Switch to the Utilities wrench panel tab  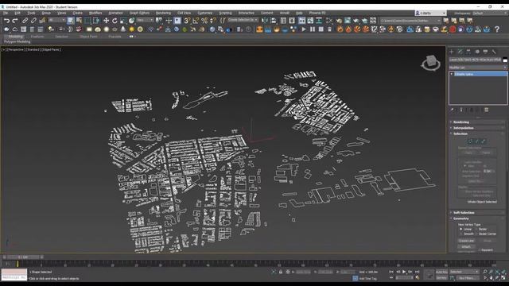(x=494, y=52)
